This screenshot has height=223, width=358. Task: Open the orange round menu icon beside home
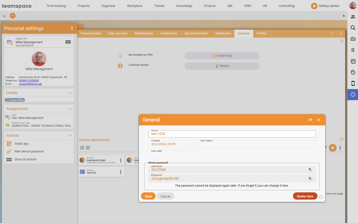coord(13,16)
